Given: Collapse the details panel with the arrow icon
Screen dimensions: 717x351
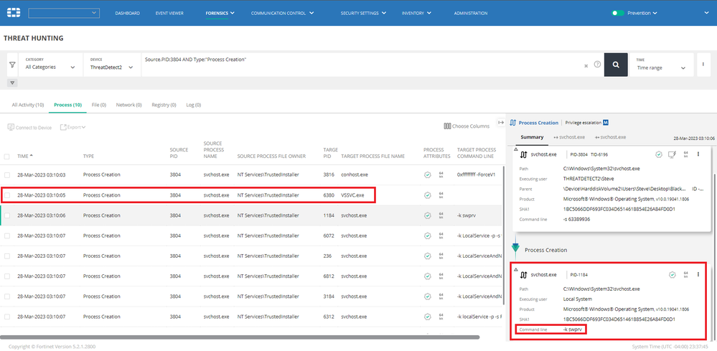Looking at the screenshot, I should click(500, 123).
